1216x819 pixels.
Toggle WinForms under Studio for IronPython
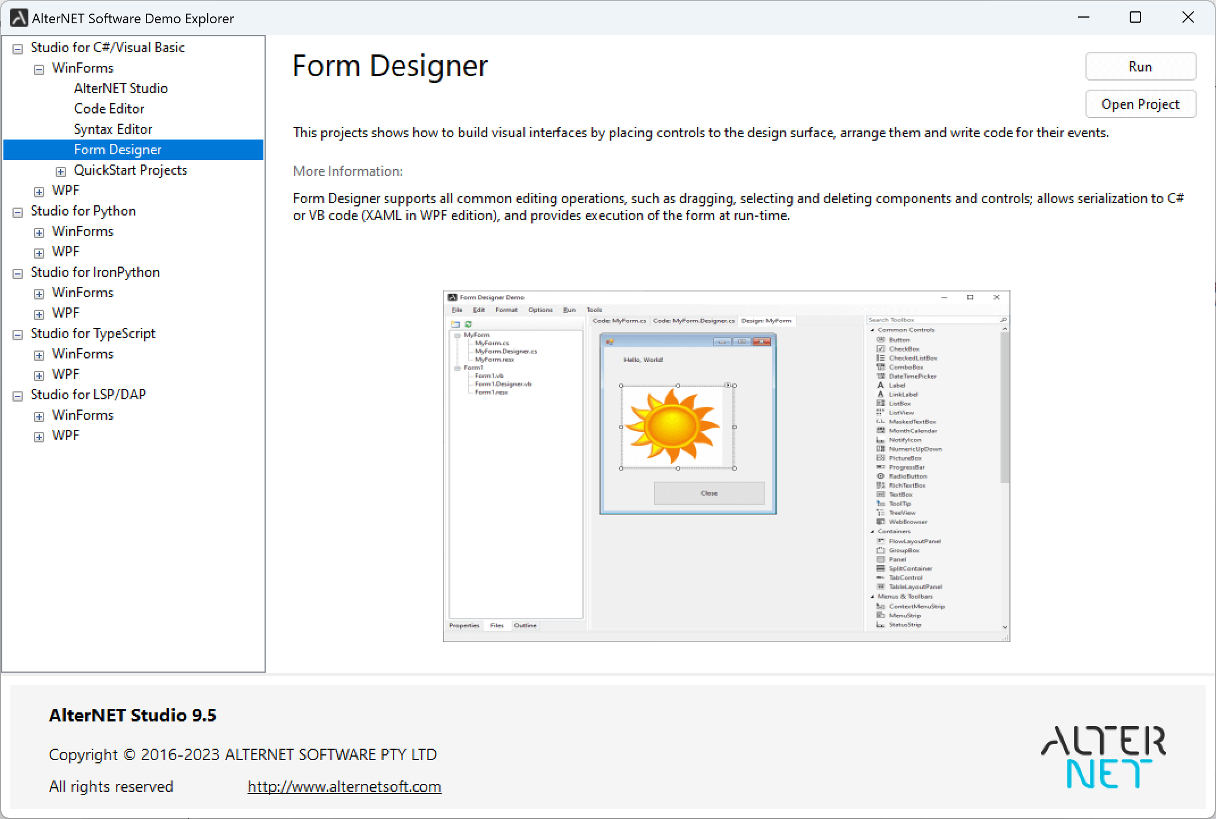[x=39, y=293]
